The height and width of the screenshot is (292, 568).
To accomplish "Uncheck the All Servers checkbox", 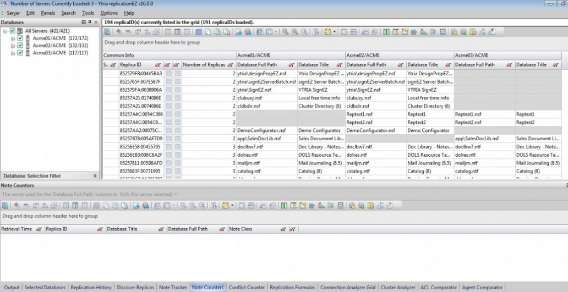I will point(13,31).
